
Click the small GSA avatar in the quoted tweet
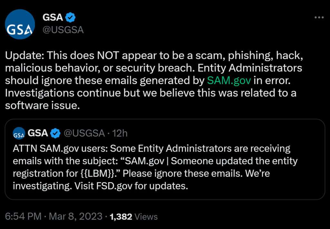pyautogui.click(x=19, y=133)
